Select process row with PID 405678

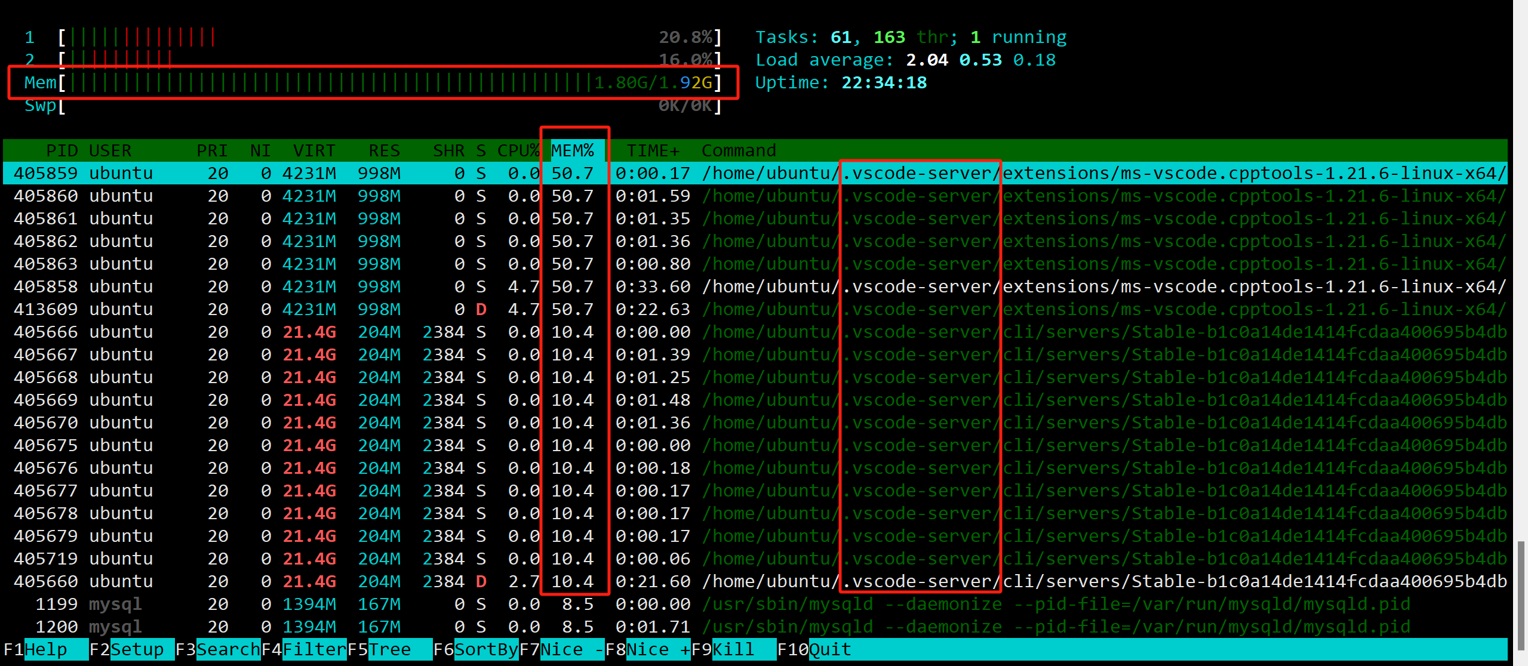[755, 513]
